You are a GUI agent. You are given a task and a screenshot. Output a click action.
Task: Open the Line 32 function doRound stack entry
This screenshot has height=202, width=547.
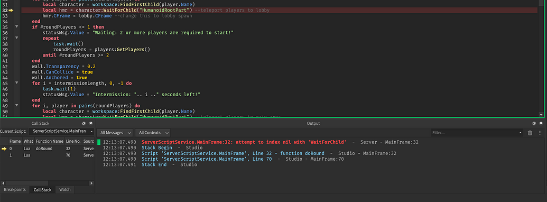[x=233, y=153]
